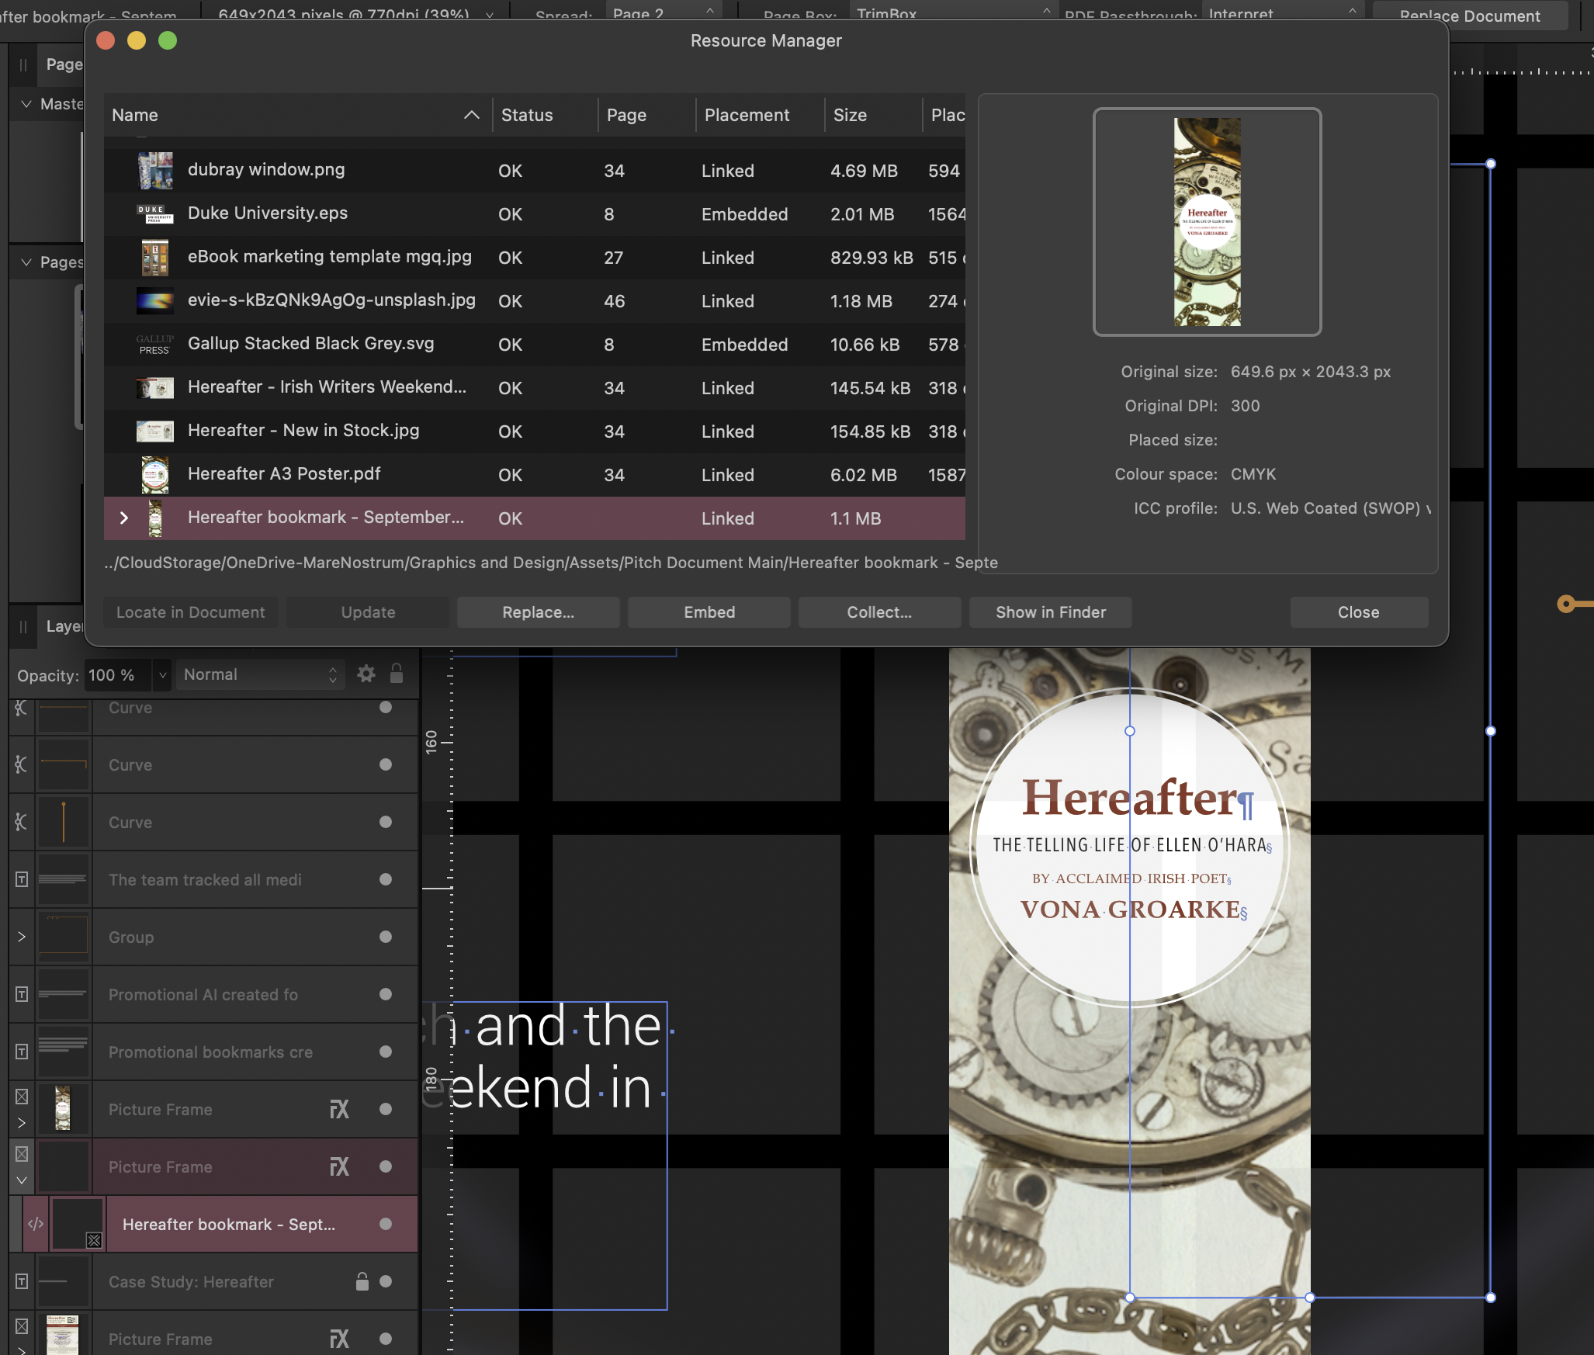This screenshot has width=1594, height=1355.
Task: Click Show in Finder button
Action: tap(1050, 612)
